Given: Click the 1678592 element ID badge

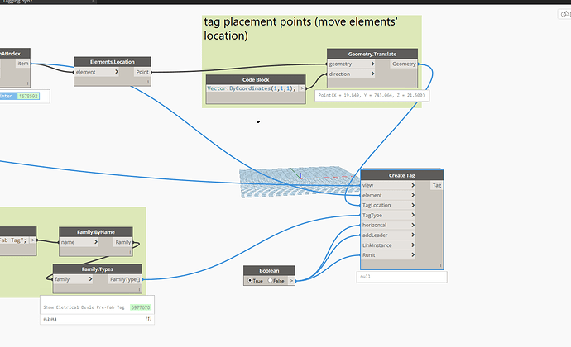Looking at the screenshot, I should pos(28,97).
